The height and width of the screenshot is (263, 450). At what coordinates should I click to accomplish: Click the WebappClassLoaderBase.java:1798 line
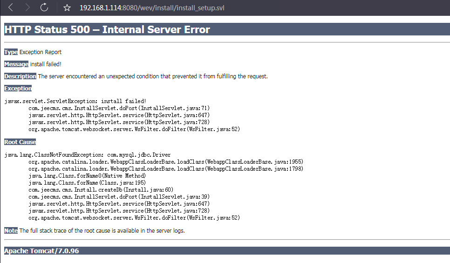[x=166, y=169]
